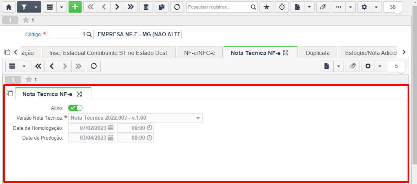Open attachments paperclip in sub-panel
This screenshot has width=417, height=184.
tap(353, 66)
